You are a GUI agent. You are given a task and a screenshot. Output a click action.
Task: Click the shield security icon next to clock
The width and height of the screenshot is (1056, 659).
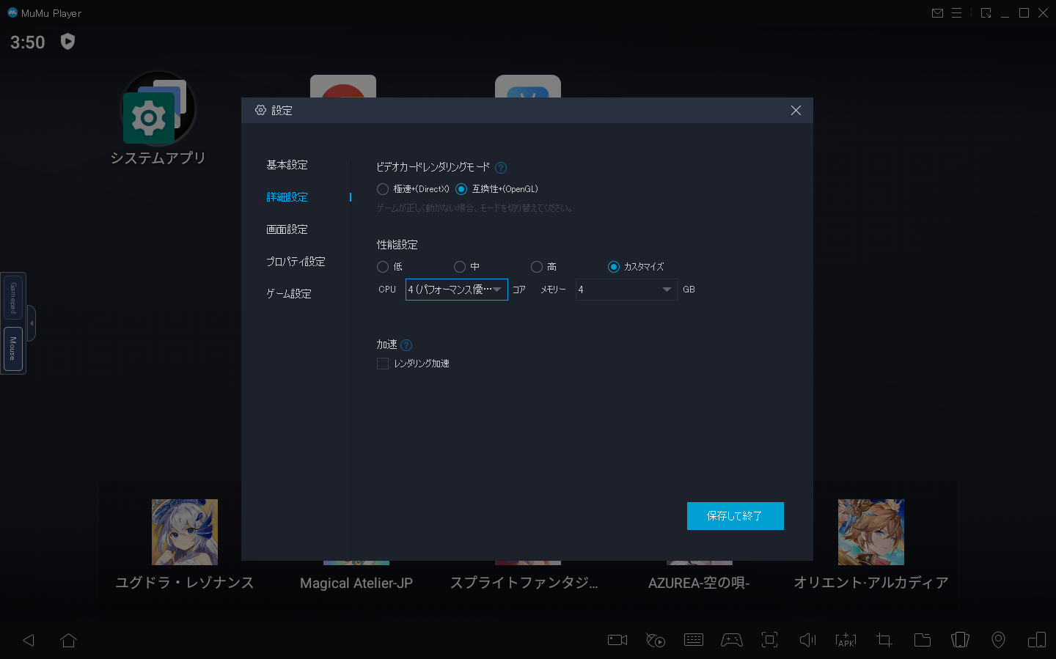(67, 42)
